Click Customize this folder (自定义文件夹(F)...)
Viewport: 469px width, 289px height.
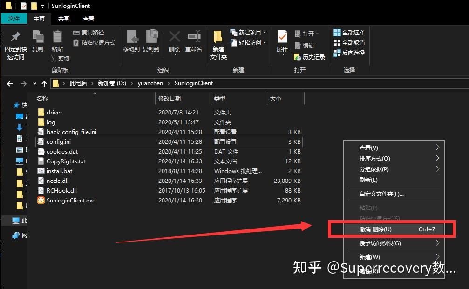tap(394, 194)
